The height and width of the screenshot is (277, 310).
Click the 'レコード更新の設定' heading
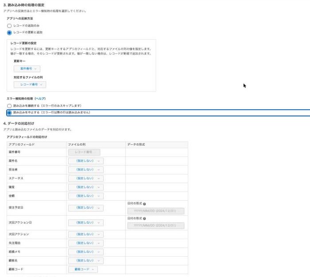pos(23,43)
